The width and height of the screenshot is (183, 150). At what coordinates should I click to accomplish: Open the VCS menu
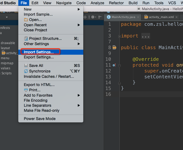(x=172, y=3)
